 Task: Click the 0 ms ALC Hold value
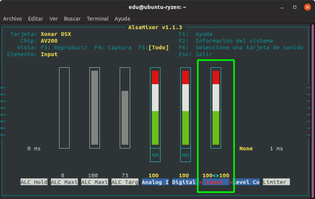click(x=34, y=149)
